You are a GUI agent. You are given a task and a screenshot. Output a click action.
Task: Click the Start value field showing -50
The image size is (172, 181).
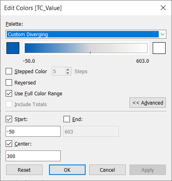(x=33, y=132)
